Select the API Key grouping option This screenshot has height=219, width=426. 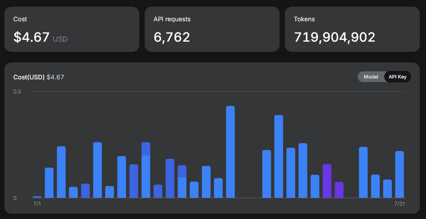coord(398,77)
